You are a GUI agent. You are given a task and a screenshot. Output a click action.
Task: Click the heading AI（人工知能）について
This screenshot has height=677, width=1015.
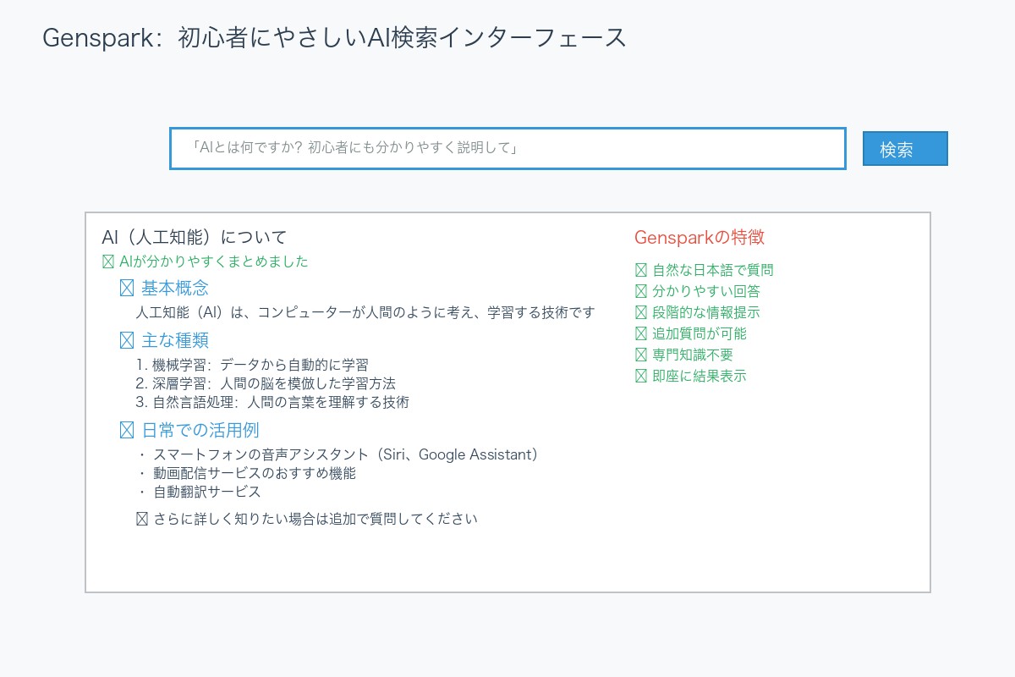tap(195, 237)
